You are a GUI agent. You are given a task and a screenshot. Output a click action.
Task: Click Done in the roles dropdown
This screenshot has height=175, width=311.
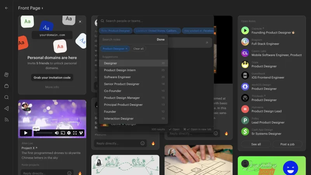(161, 40)
